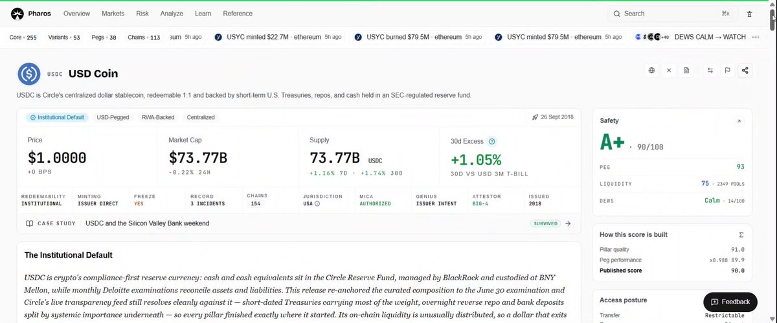Viewport: 777px width, 323px height.
Task: Click the Pillar quality 91.0 row
Action: [x=672, y=249]
